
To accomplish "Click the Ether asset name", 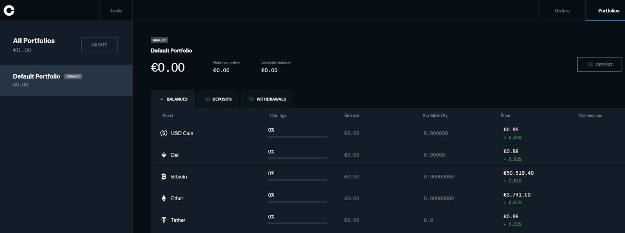I will 177,198.
